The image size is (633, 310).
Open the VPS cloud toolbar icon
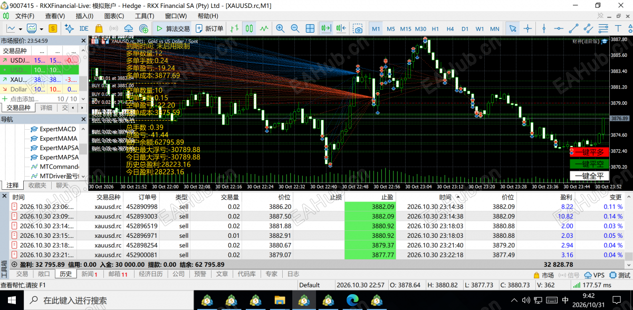coord(129,28)
